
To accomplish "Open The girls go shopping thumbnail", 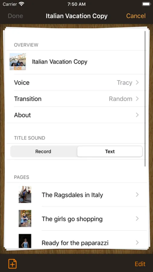I will tap(25, 219).
